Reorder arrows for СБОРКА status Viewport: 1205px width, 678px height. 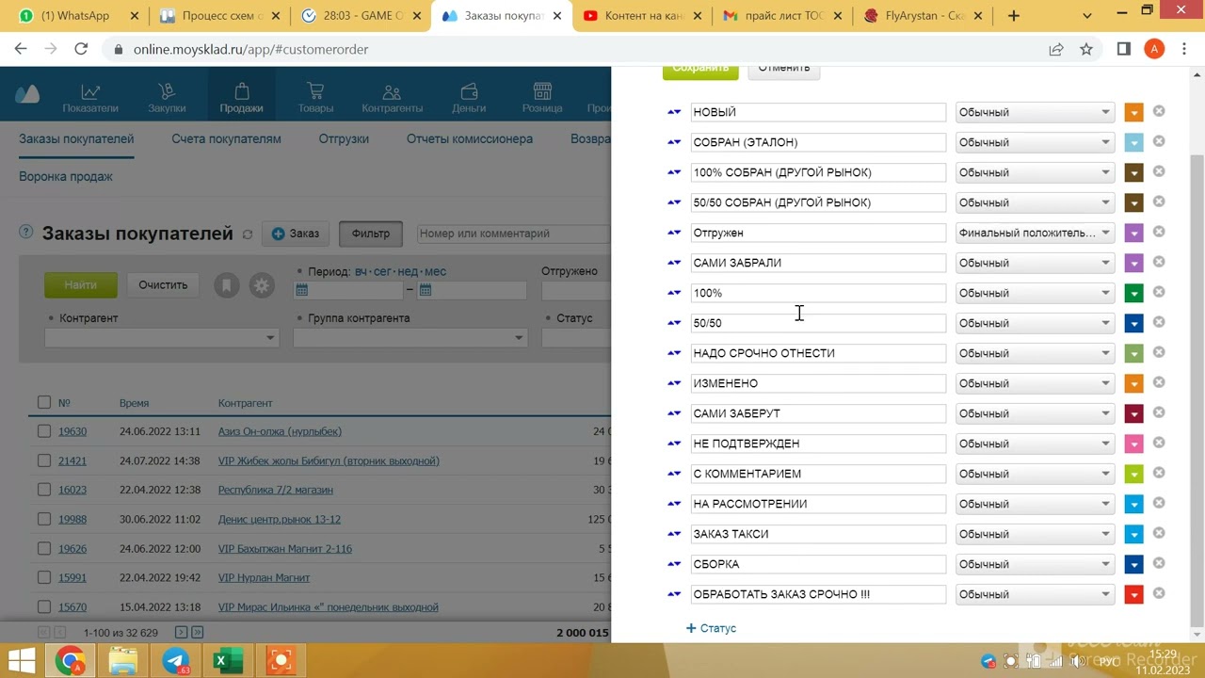click(x=674, y=564)
